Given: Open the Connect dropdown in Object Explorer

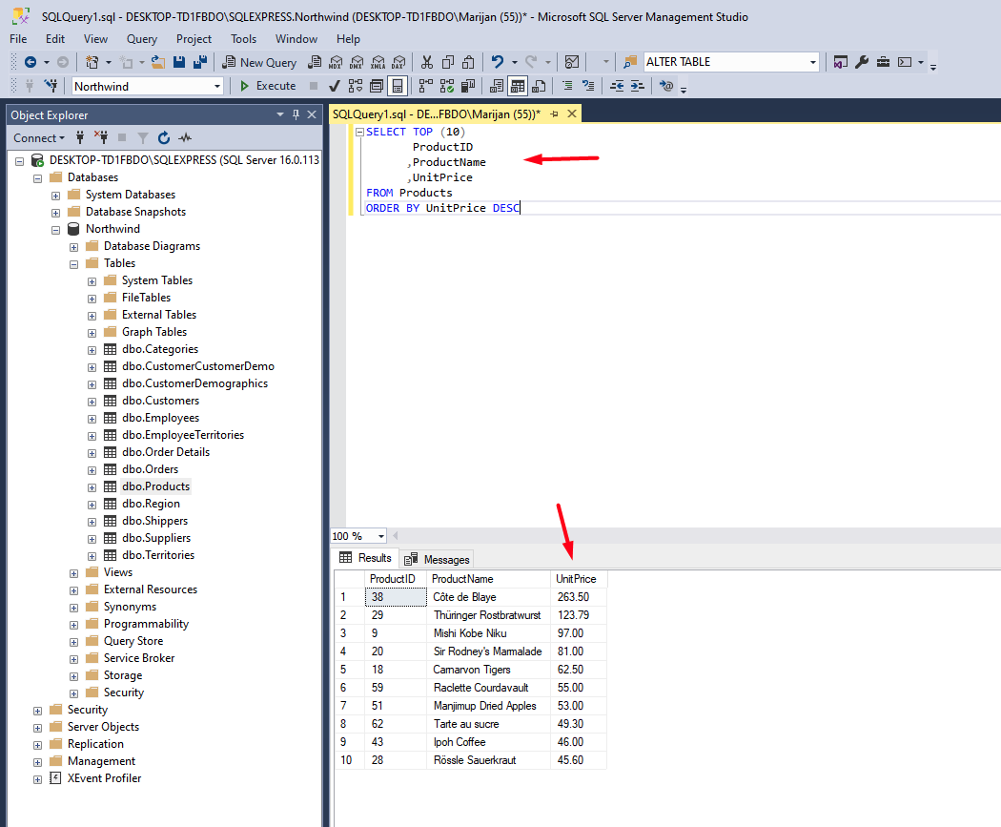Looking at the screenshot, I should click(x=39, y=138).
